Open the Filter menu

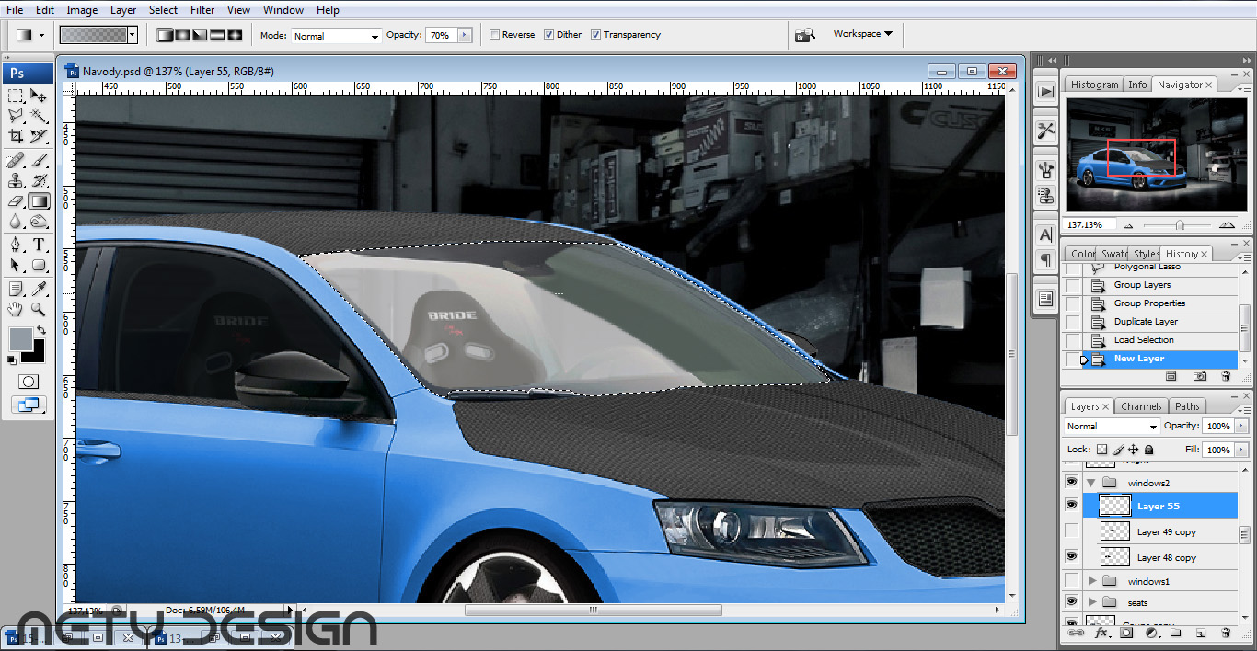(202, 10)
